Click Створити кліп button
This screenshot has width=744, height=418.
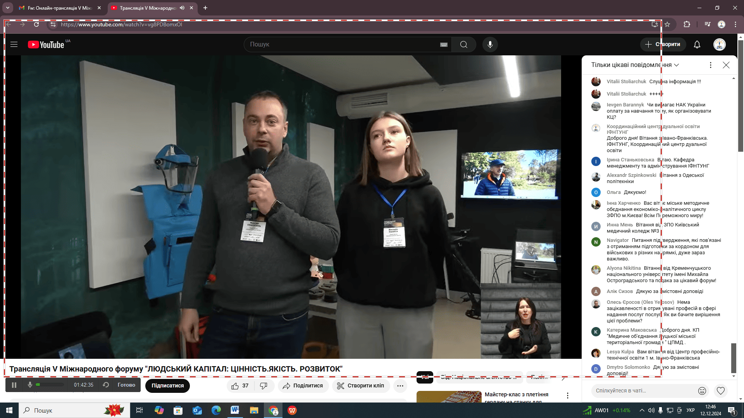tap(361, 386)
